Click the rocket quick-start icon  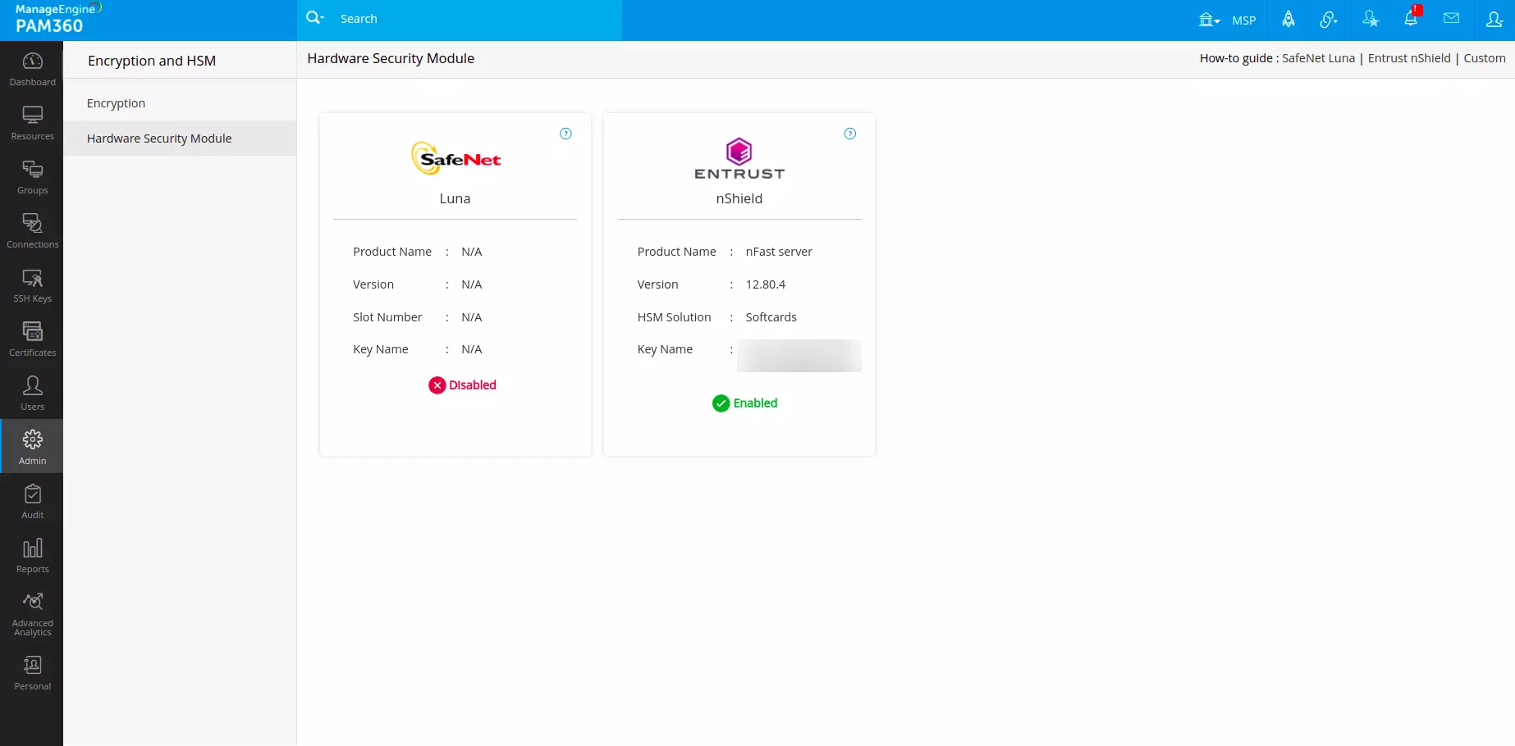(1288, 20)
